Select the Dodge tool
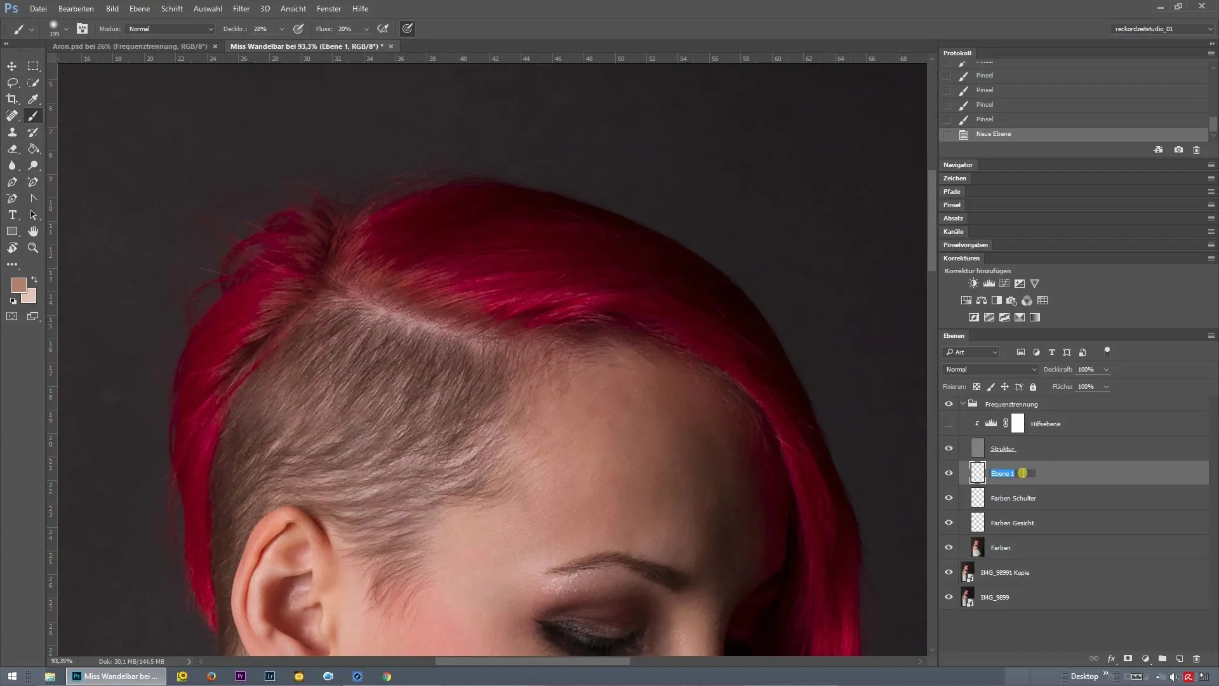 tap(33, 165)
